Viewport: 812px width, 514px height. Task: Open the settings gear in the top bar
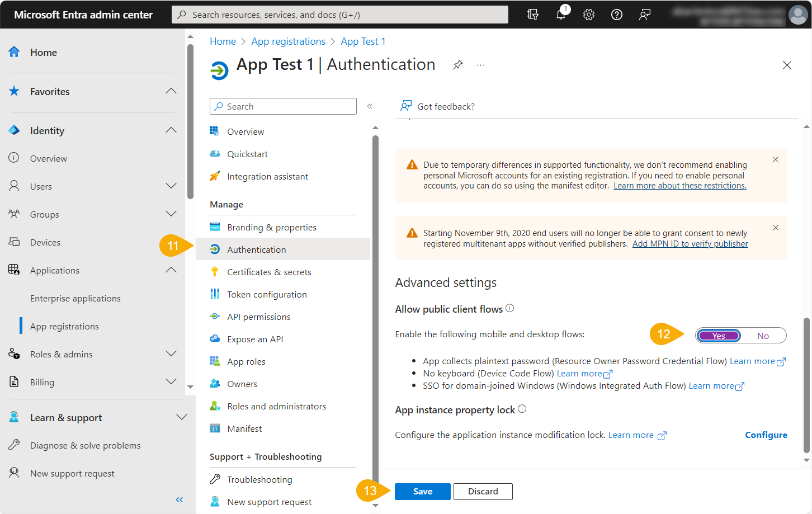pos(589,15)
